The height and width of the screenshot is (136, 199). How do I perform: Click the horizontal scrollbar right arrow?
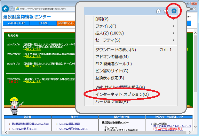coord(190,132)
